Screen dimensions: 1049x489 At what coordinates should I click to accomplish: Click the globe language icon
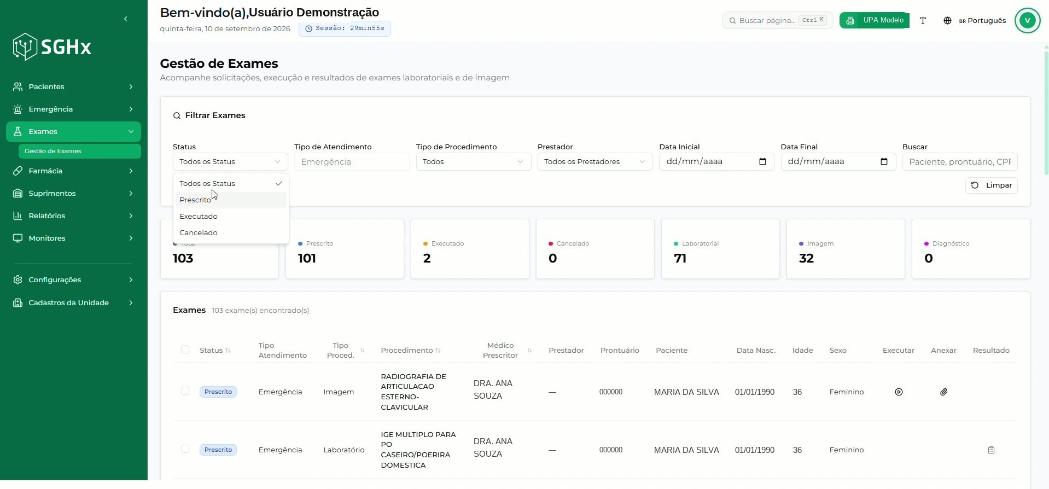(x=947, y=21)
